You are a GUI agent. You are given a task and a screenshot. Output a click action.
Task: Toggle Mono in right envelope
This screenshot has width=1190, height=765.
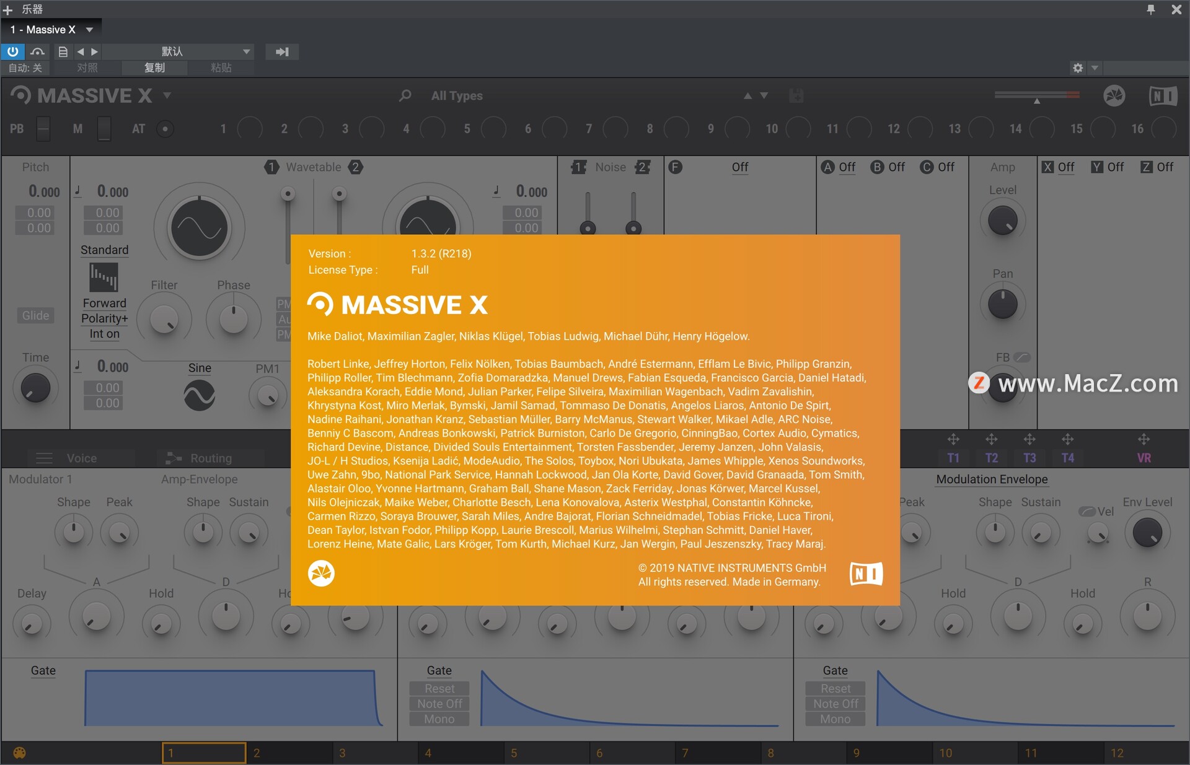click(835, 719)
